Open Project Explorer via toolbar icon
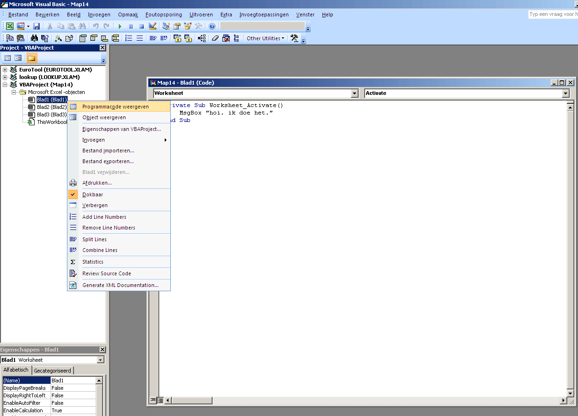The image size is (578, 416). tap(166, 26)
